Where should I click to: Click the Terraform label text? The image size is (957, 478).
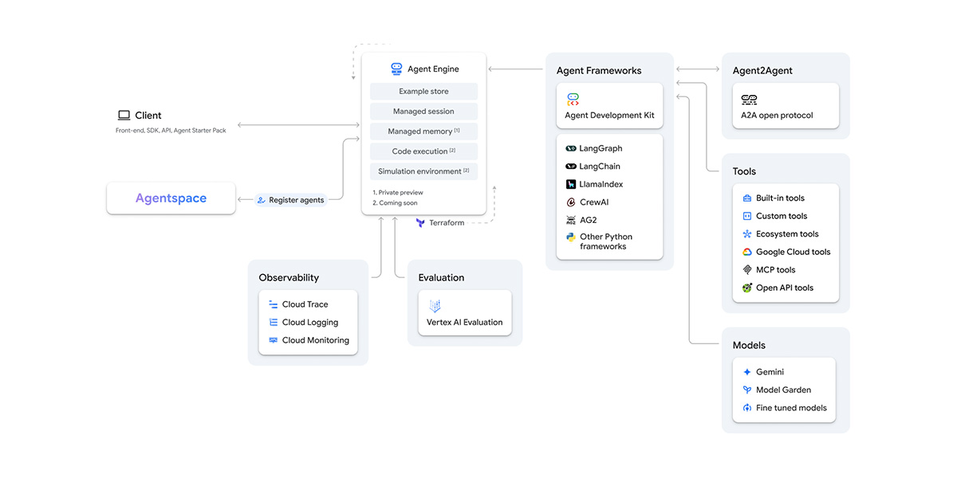click(447, 223)
